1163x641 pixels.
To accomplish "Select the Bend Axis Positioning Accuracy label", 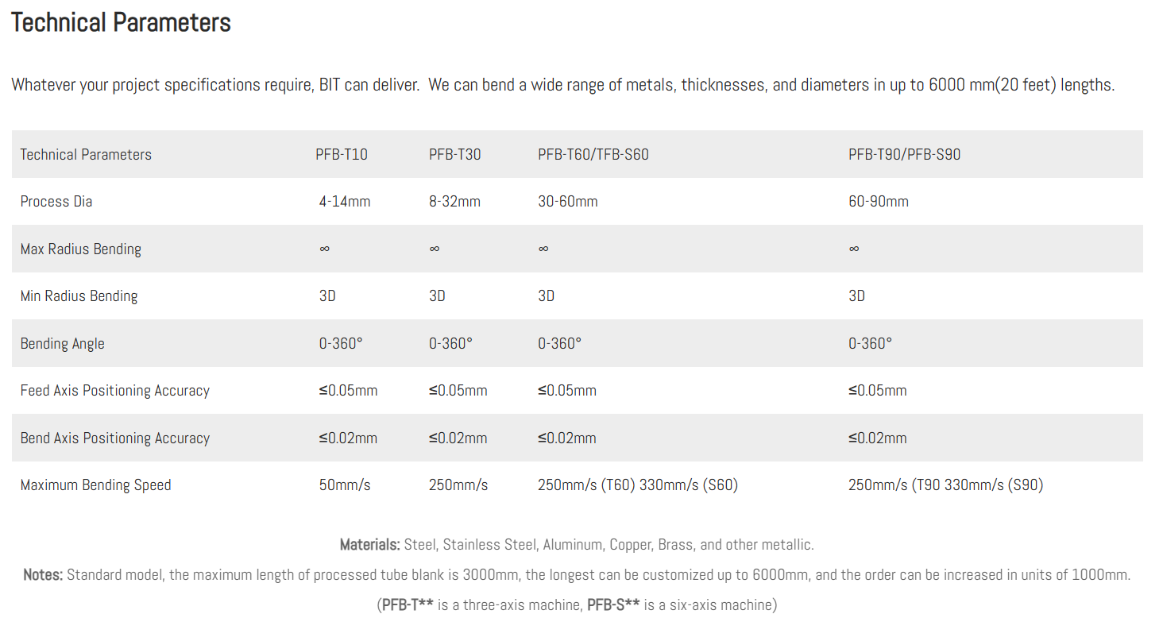I will pos(115,438).
